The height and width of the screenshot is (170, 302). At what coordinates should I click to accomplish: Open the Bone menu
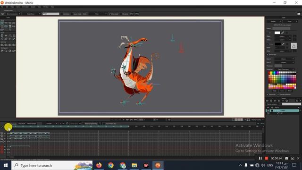(18, 7)
